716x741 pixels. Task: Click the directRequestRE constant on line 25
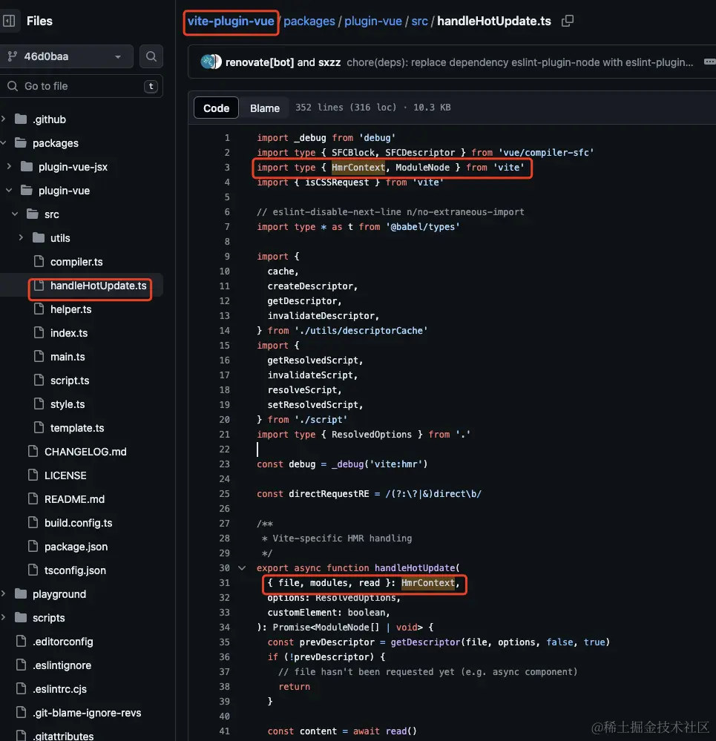pos(329,493)
